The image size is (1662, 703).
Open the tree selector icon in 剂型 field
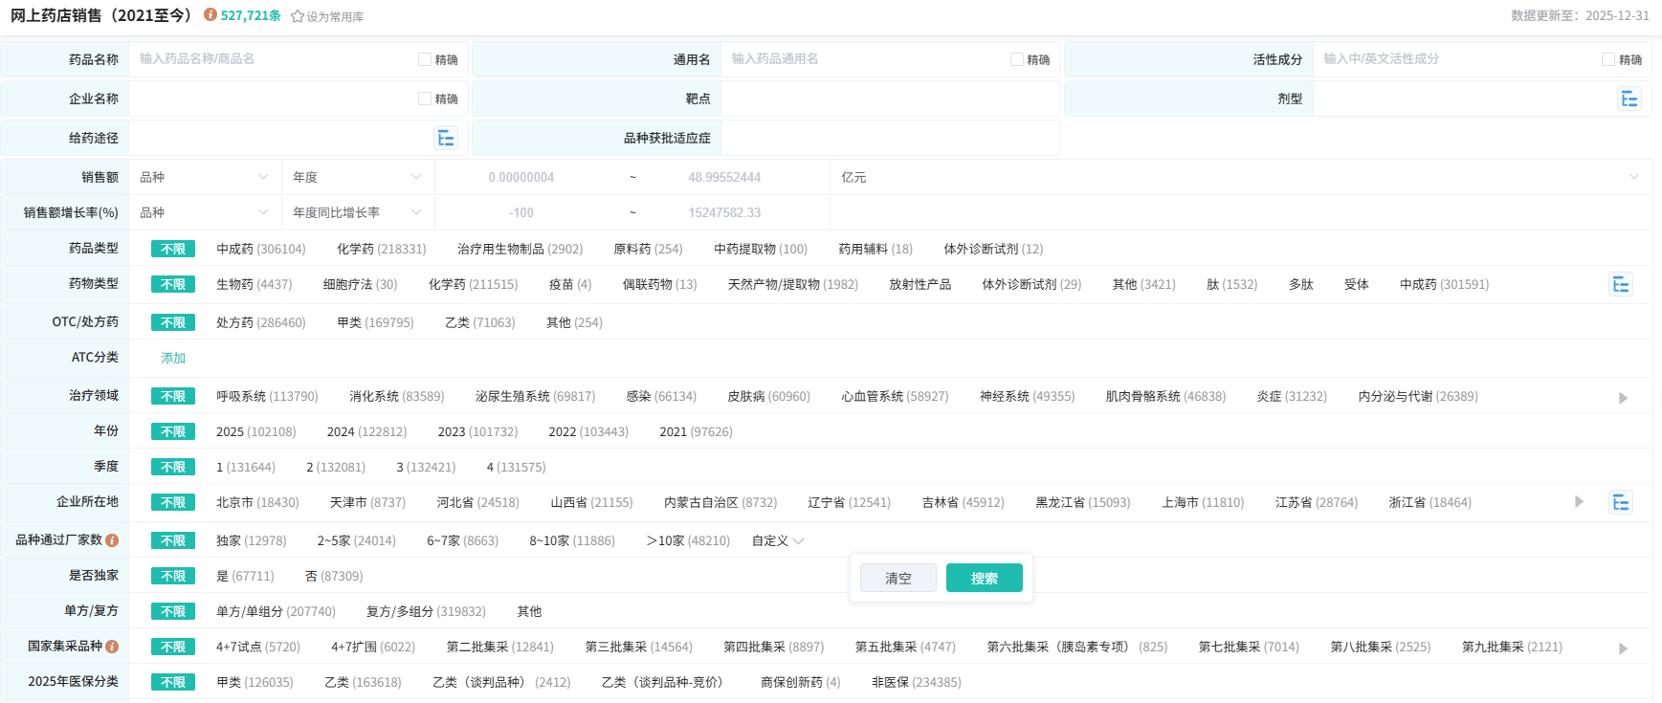(1629, 99)
